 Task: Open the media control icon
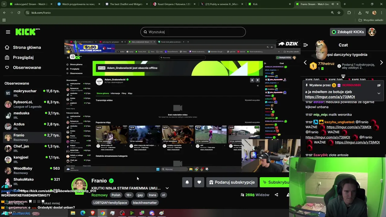pos(367,13)
